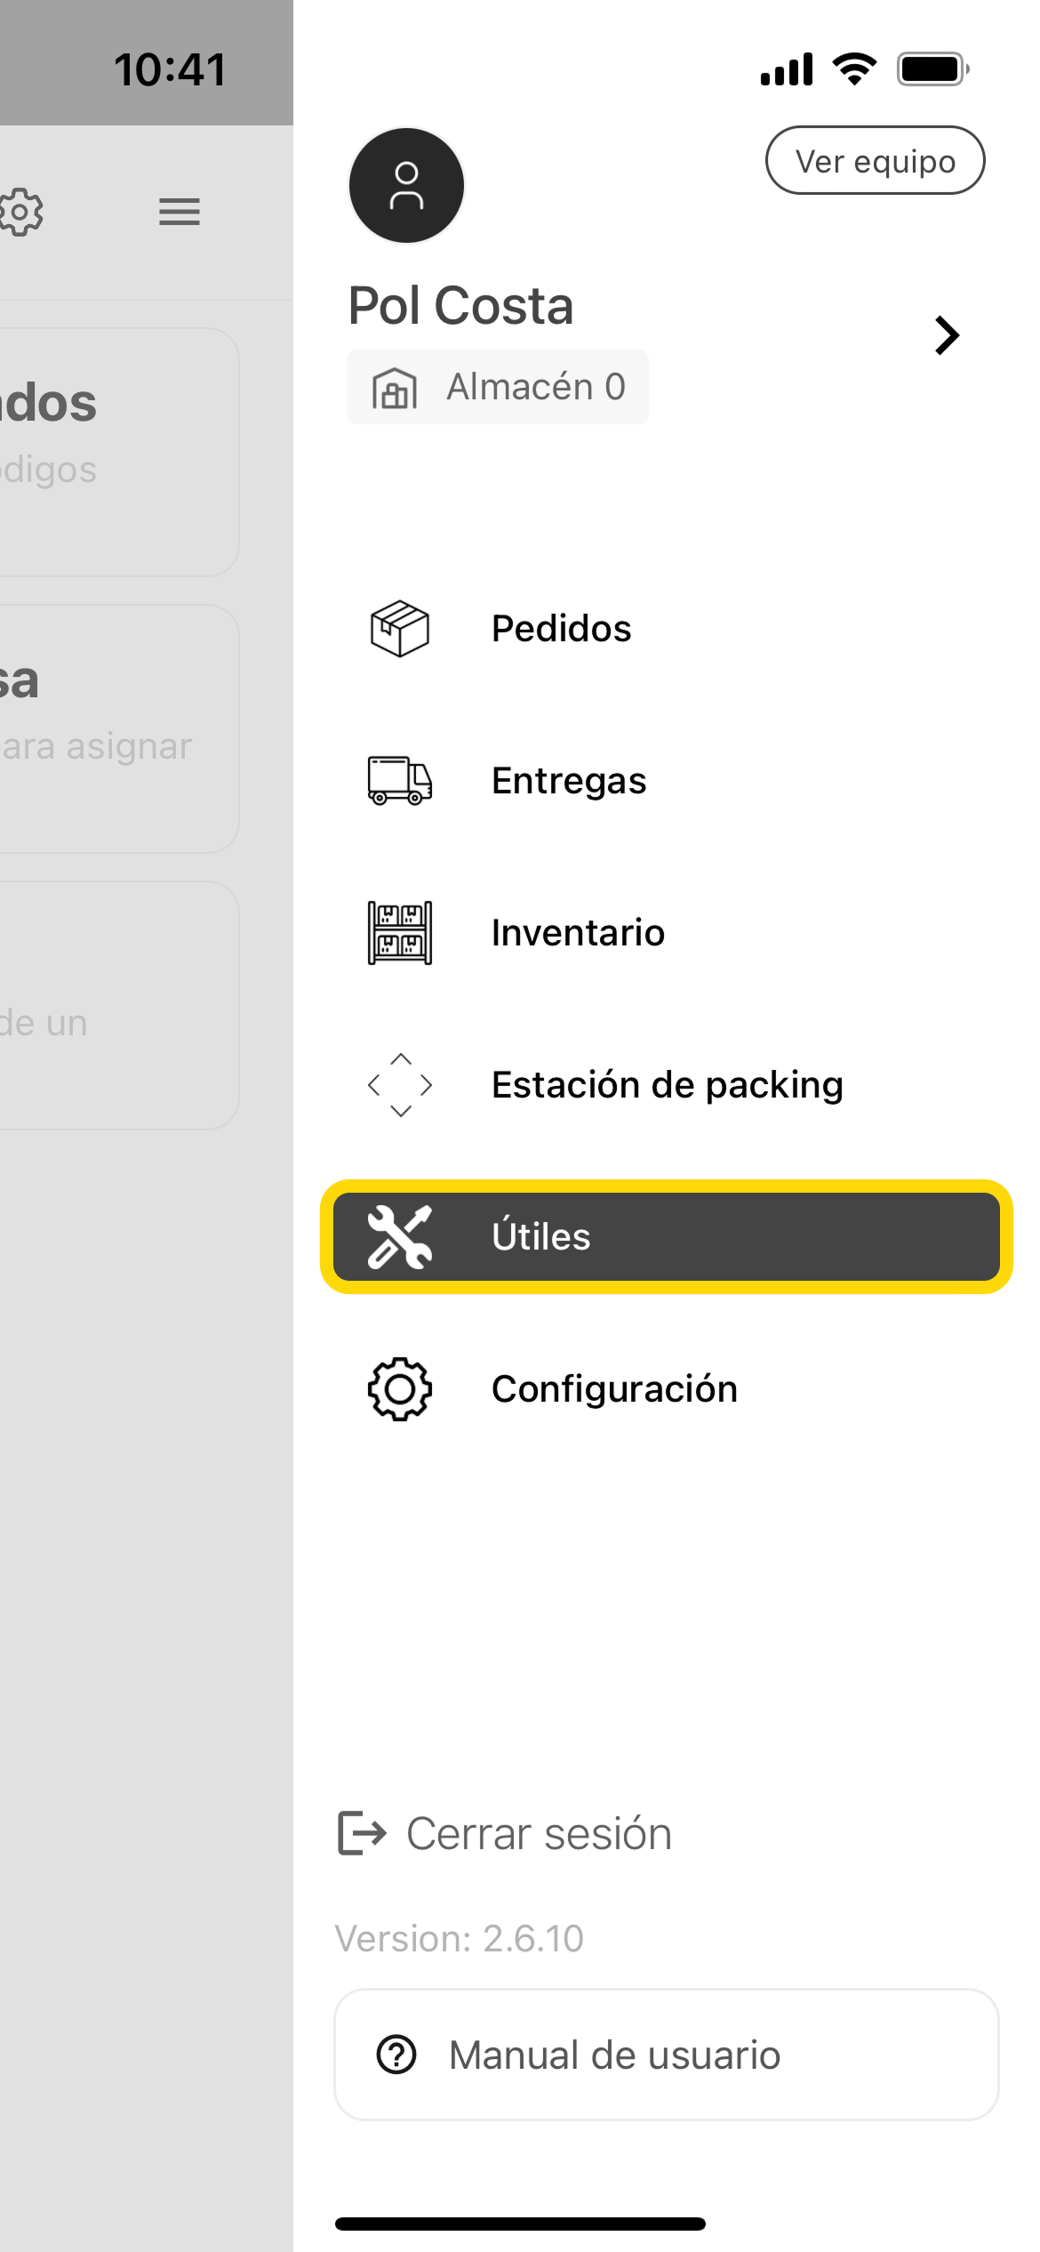Tap the hamburger menu icon
Screen dimensions: 1040x2252
180,212
